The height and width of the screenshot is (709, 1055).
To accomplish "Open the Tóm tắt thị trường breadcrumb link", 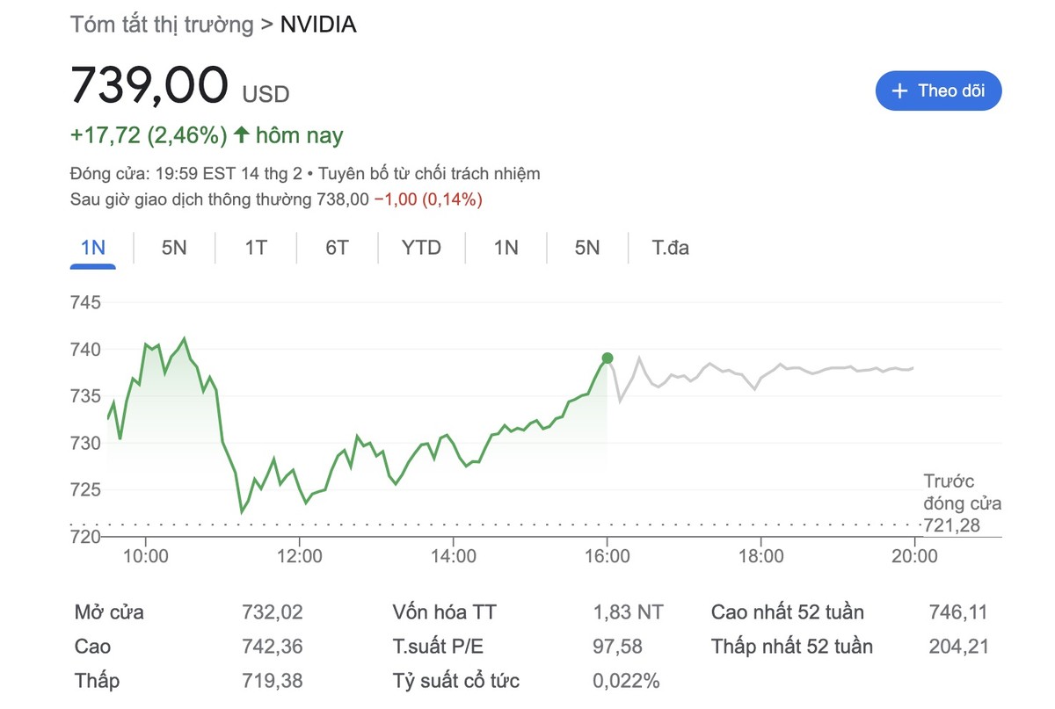I will pos(161,25).
